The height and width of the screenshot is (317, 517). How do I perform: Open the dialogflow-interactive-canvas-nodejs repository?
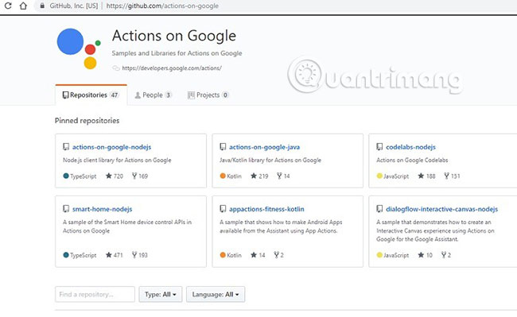pos(441,209)
